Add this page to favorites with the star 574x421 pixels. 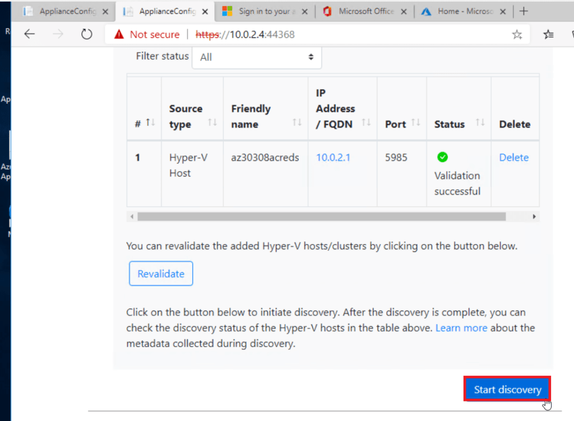coord(517,34)
